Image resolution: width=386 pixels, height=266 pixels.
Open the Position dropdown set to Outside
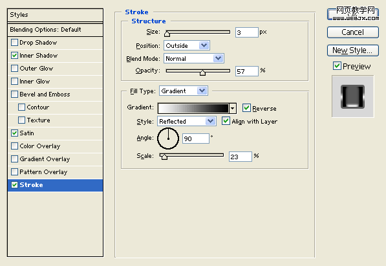(x=187, y=45)
